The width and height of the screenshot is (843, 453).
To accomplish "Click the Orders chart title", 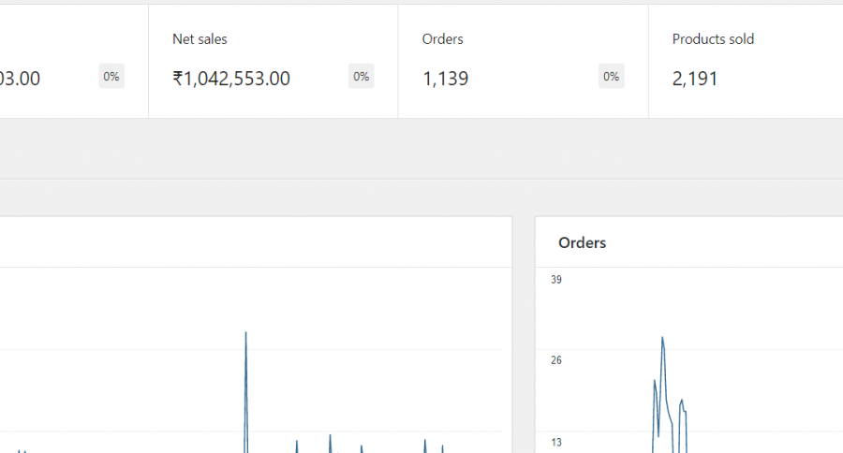I will click(x=582, y=242).
